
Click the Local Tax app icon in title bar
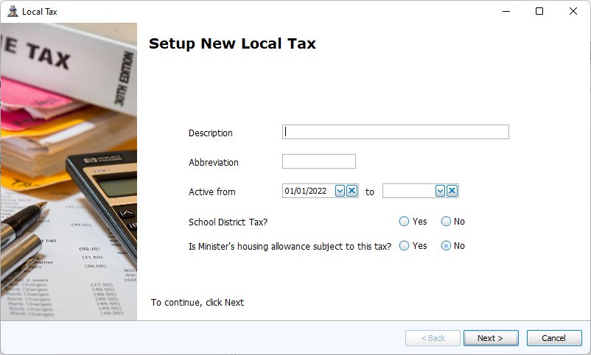[12, 11]
